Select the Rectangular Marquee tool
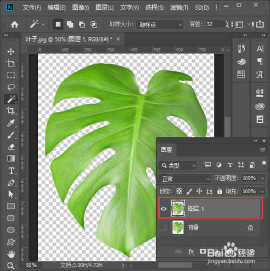The width and height of the screenshot is (270, 271). pyautogui.click(x=11, y=75)
